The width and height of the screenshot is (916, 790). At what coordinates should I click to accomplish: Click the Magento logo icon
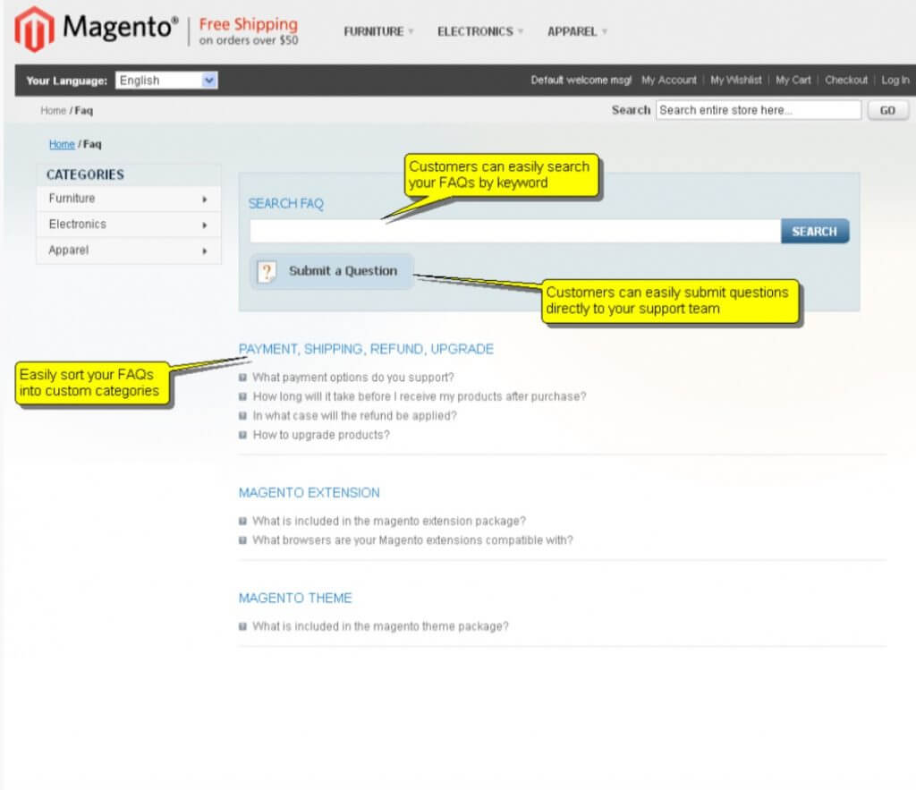(x=34, y=29)
